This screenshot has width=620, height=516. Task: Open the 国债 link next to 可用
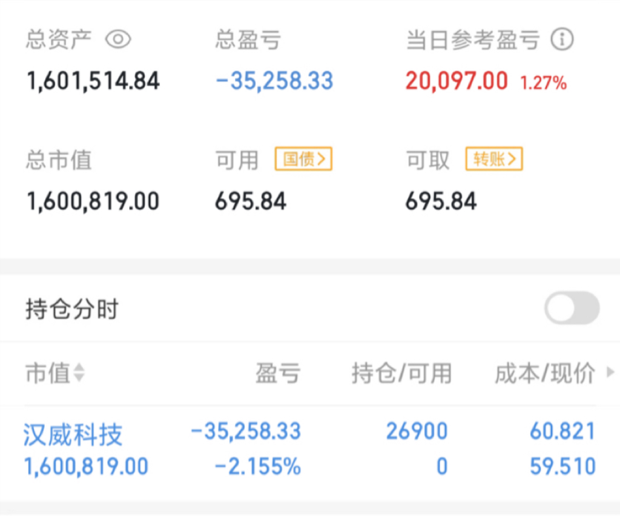pyautogui.click(x=303, y=160)
